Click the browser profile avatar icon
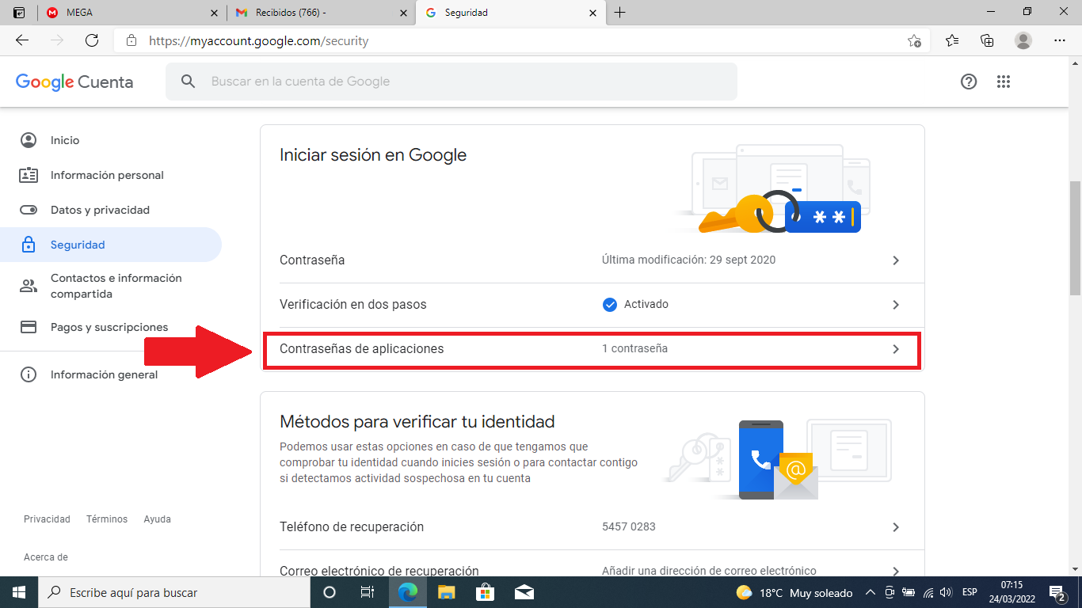The width and height of the screenshot is (1082, 608). (x=1023, y=40)
